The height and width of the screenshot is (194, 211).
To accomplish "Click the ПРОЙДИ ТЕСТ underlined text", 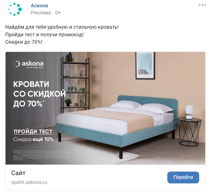I will pyautogui.click(x=33, y=132).
